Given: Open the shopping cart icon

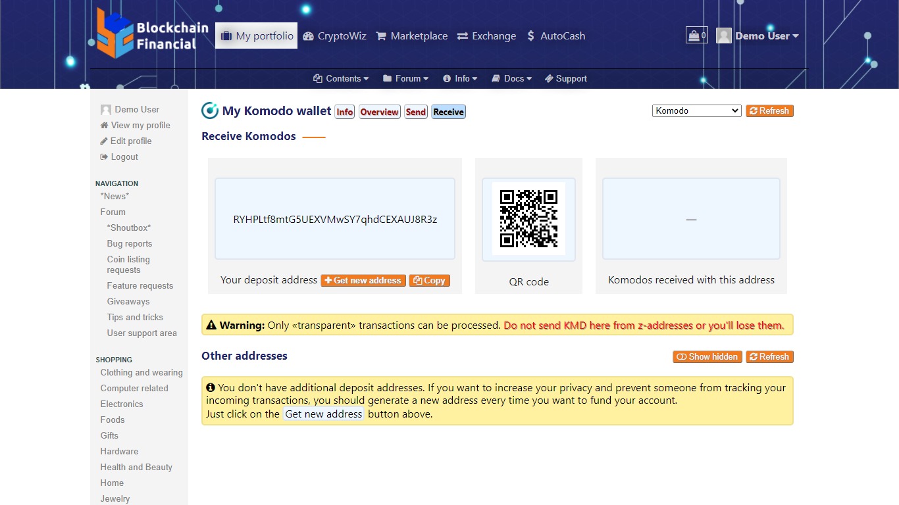Looking at the screenshot, I should coord(696,36).
